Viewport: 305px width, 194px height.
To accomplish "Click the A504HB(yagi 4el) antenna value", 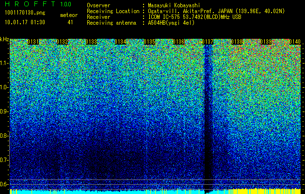I will click(171, 23).
